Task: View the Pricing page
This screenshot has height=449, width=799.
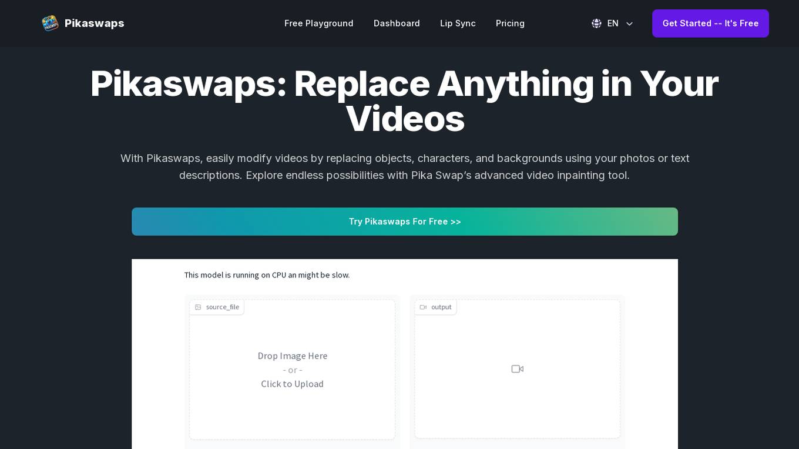Action: coord(510,24)
